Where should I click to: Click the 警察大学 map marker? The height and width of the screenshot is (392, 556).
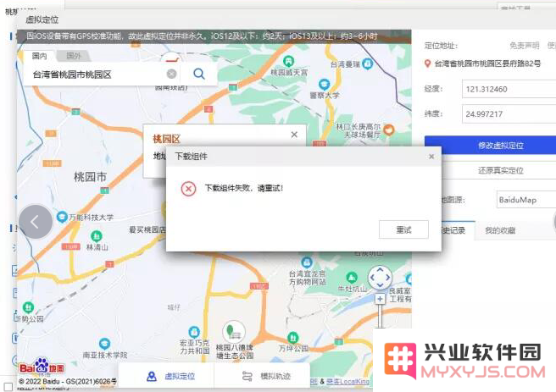point(324,85)
